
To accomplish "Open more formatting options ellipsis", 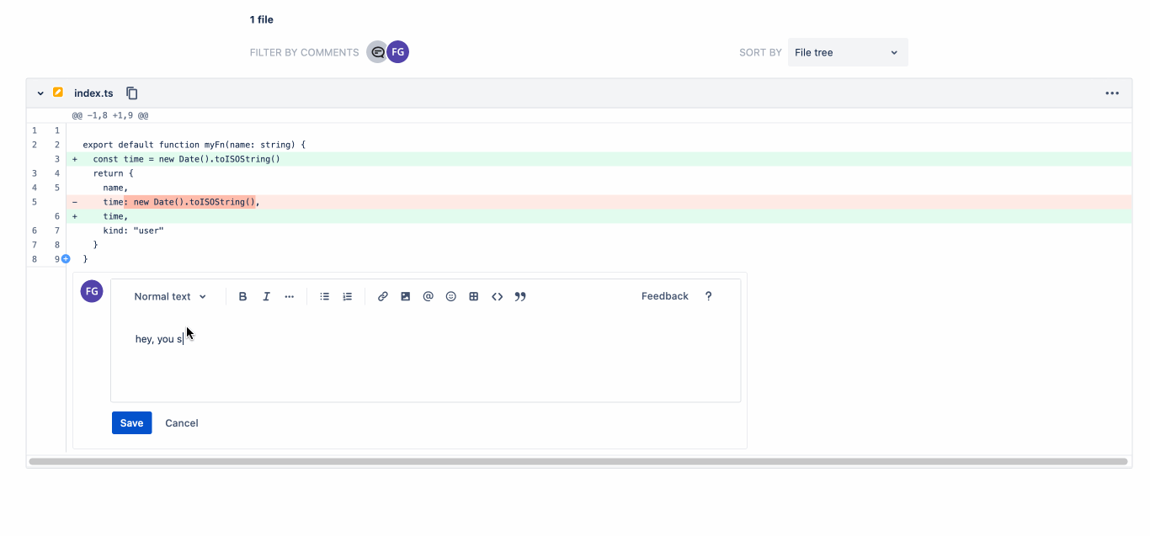I will (x=290, y=296).
